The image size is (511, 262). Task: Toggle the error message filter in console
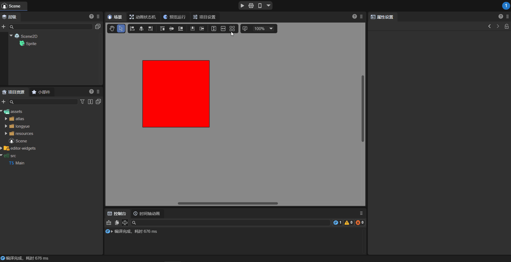coord(360,223)
